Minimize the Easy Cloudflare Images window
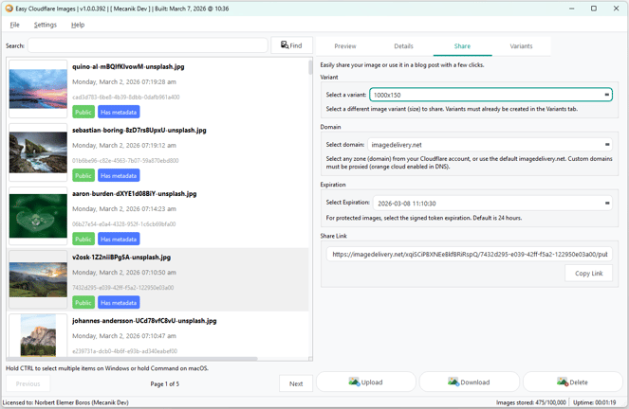Image resolution: width=629 pixels, height=409 pixels. coord(572,9)
